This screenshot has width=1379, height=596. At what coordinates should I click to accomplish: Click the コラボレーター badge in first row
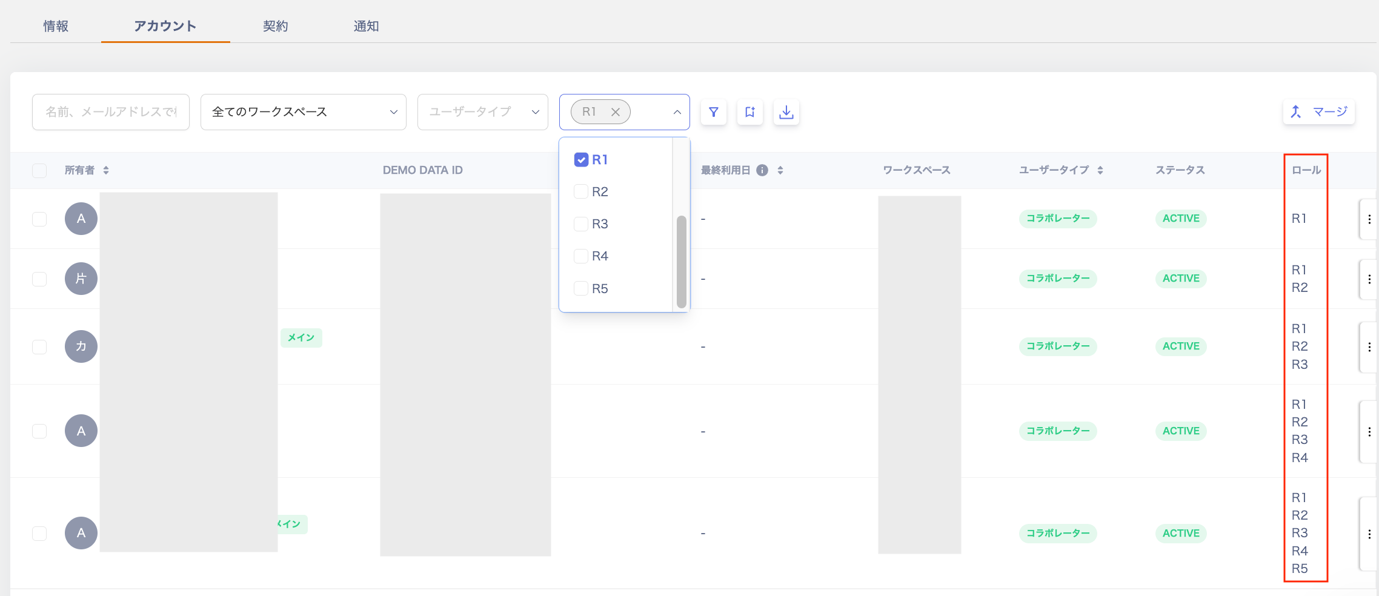pyautogui.click(x=1058, y=218)
